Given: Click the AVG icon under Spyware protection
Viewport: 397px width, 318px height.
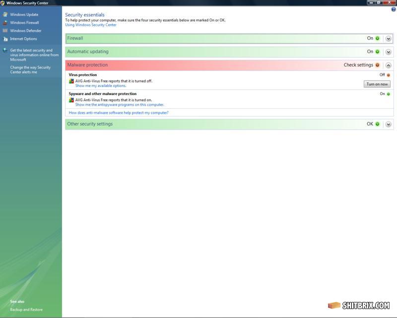Looking at the screenshot, I should pos(71,100).
